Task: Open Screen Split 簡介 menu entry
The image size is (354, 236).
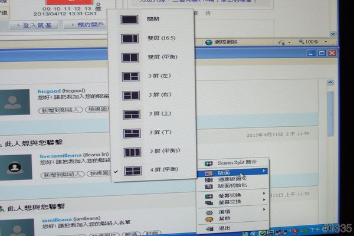Action: (232, 163)
